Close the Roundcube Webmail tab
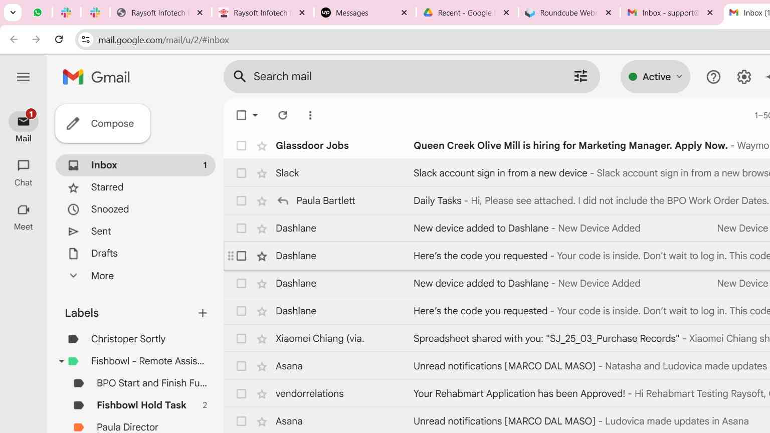The width and height of the screenshot is (770, 433). (609, 13)
